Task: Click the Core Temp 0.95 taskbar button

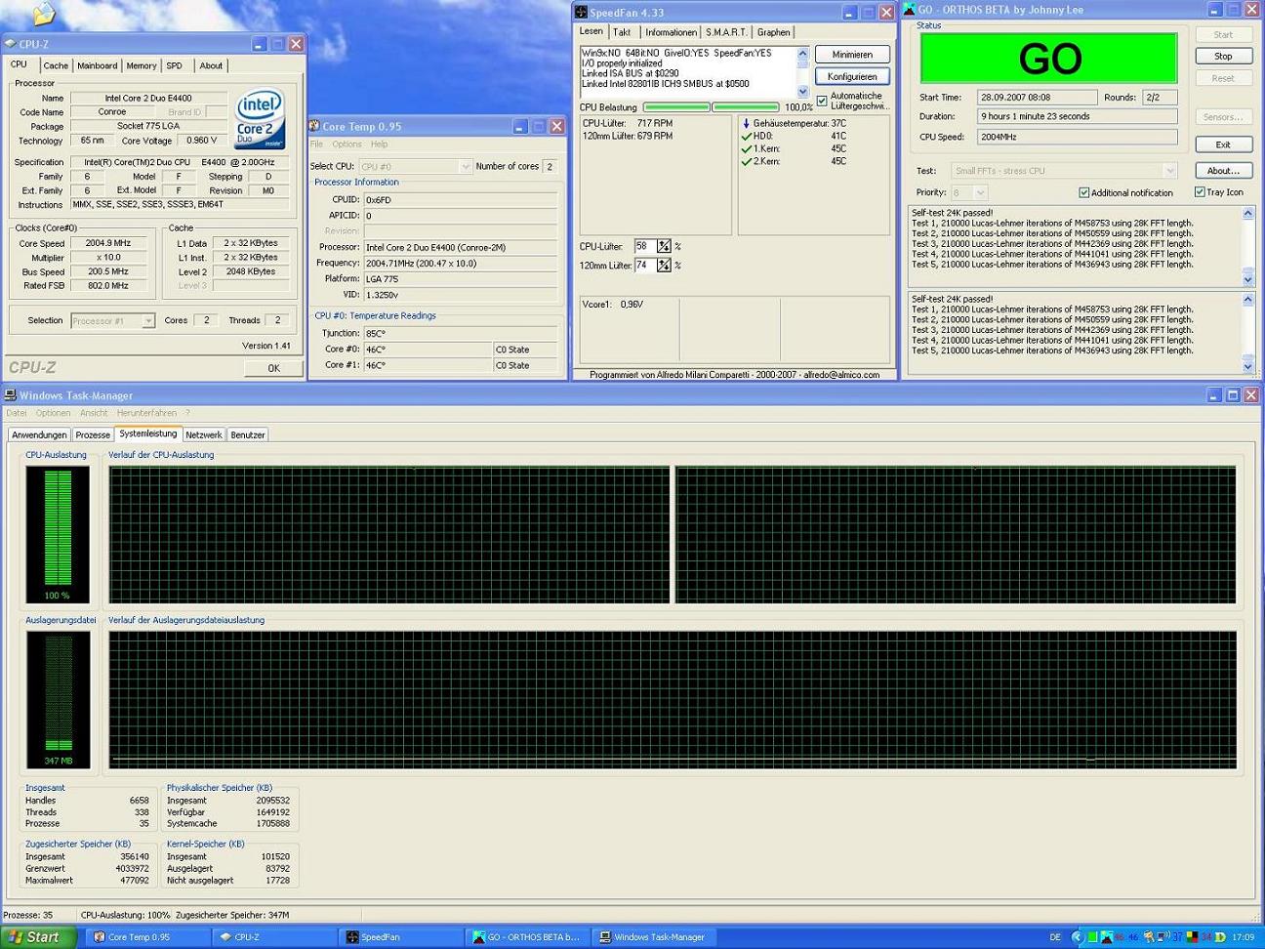Action: point(145,937)
